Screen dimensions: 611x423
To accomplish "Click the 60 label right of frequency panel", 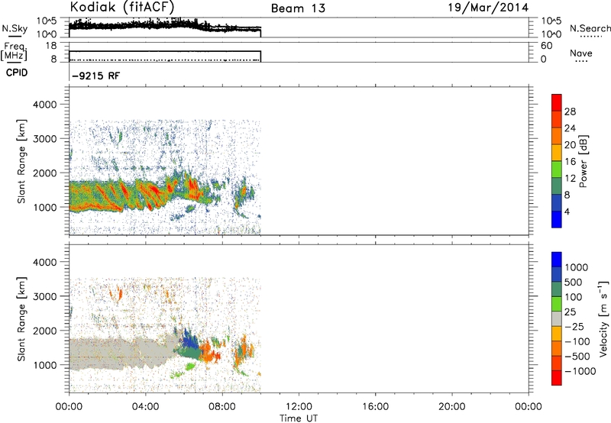I will [x=546, y=46].
